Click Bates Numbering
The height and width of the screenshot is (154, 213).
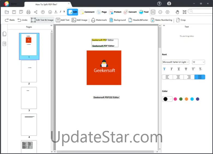pos(161,20)
